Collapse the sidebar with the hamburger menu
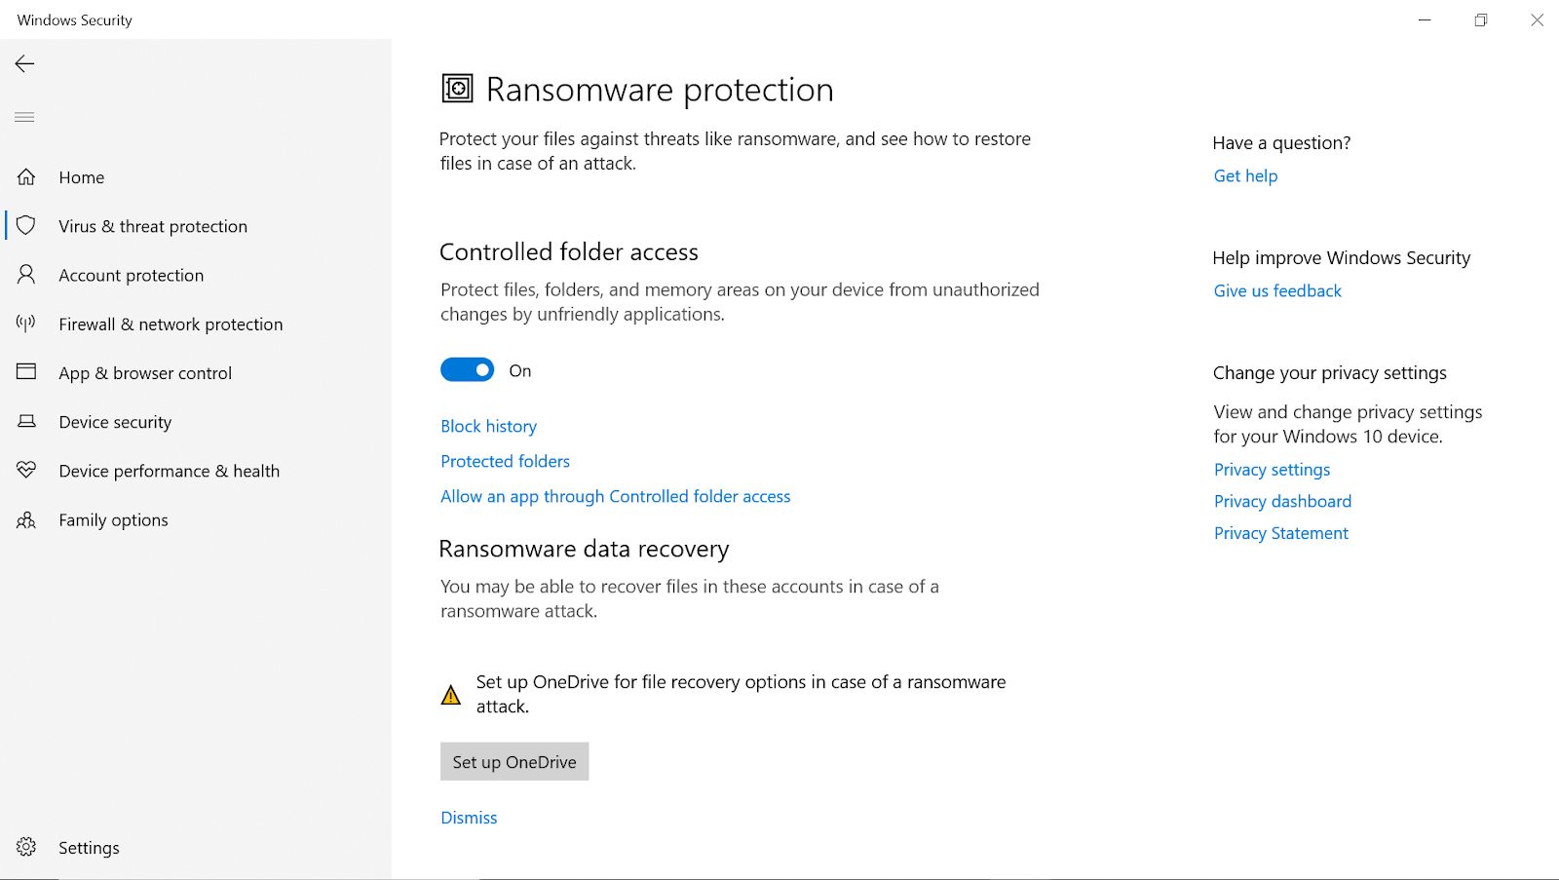 click(x=23, y=116)
